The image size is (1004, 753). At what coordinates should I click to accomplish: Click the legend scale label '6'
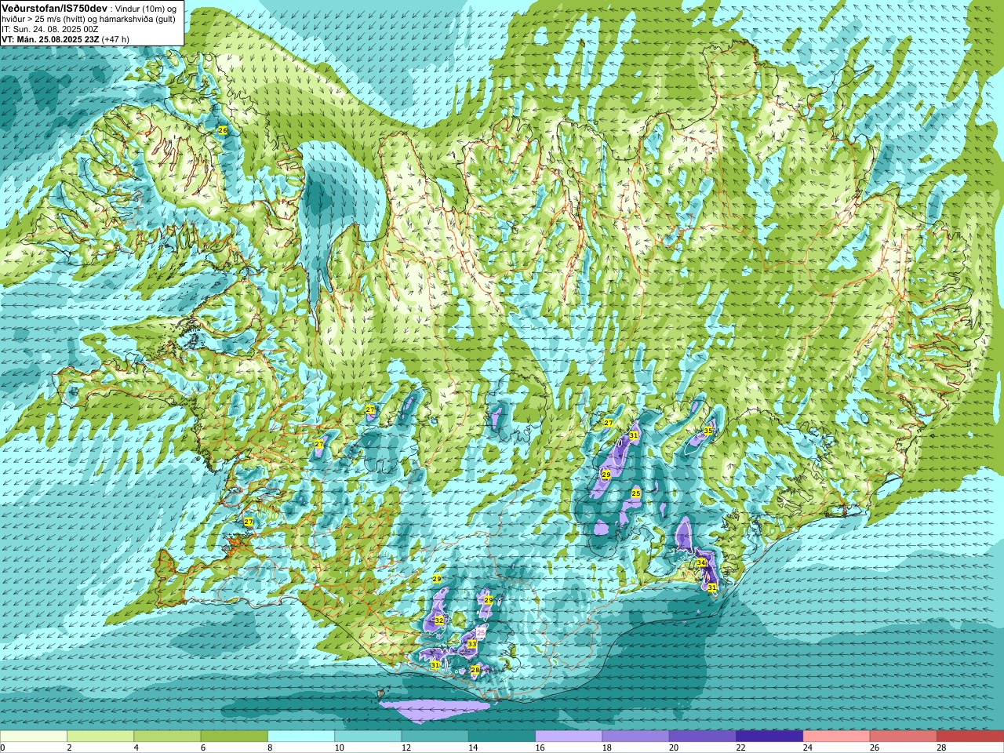[x=203, y=748]
